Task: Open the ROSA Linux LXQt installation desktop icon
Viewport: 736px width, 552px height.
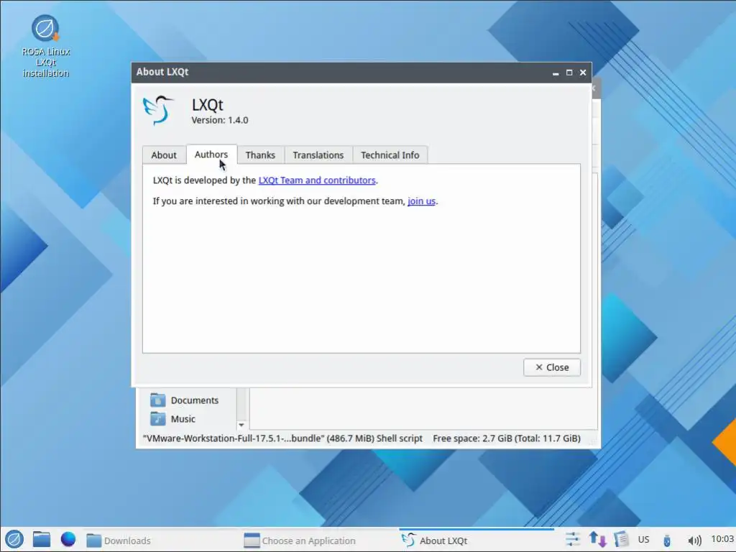Action: (45, 45)
